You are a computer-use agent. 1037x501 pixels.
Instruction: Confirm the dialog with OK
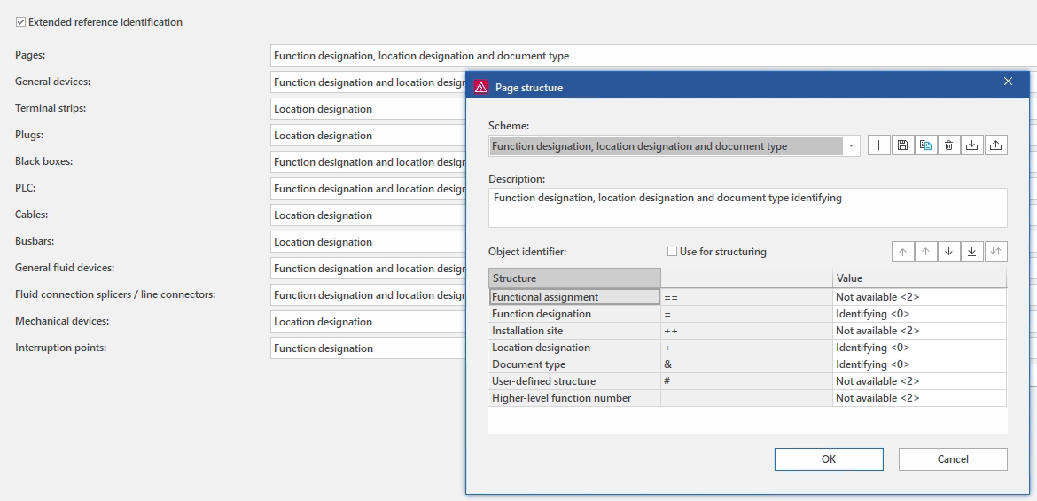(x=829, y=459)
